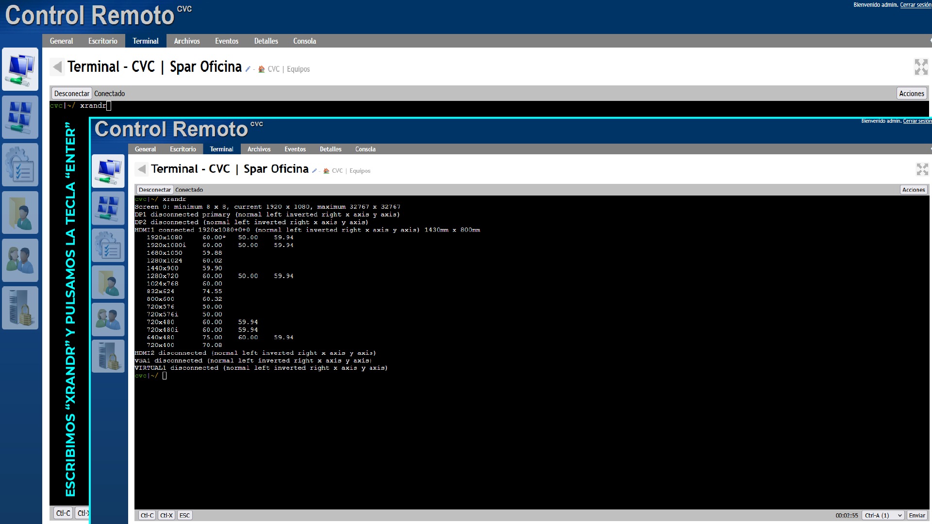Click the user folder sidebar icon
The image size is (932, 524).
click(x=20, y=213)
